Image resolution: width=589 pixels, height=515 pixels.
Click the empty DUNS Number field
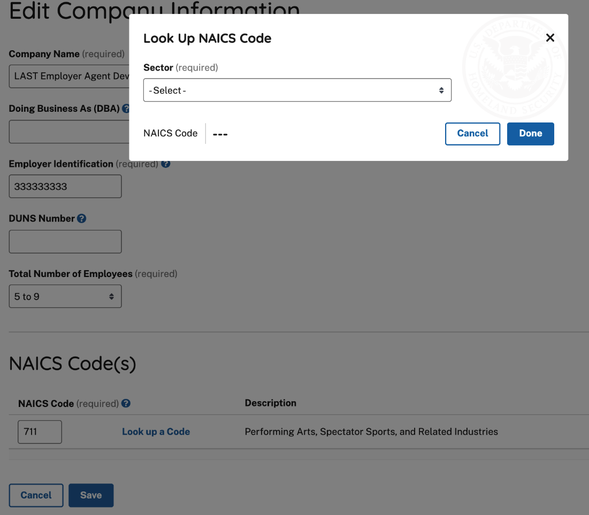pos(65,242)
